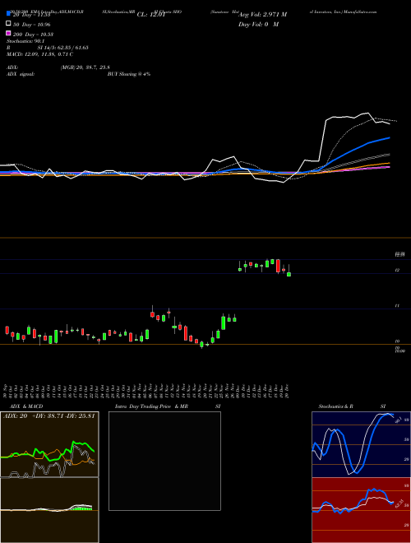Click the 'Stochastics & R' panel title
The height and width of the screenshot is (543, 411).
click(336, 406)
